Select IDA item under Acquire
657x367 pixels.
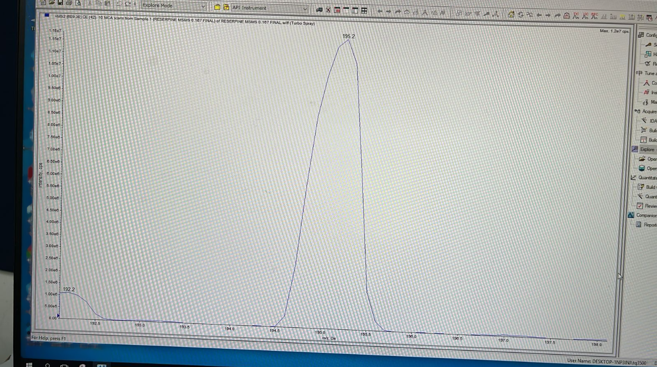coord(649,121)
